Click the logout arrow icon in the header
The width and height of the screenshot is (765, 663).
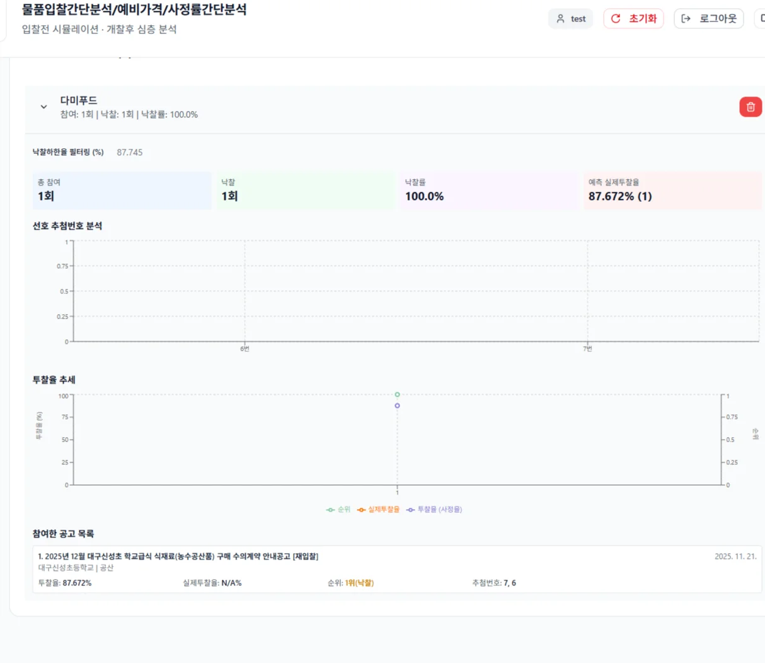(x=686, y=18)
